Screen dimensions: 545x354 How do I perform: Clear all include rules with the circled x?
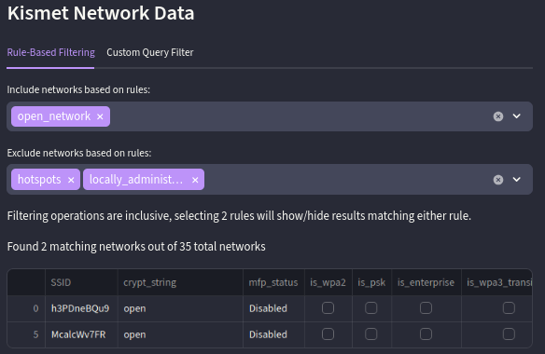point(498,116)
